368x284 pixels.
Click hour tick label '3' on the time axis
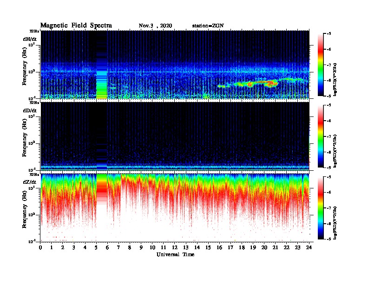click(x=74, y=247)
